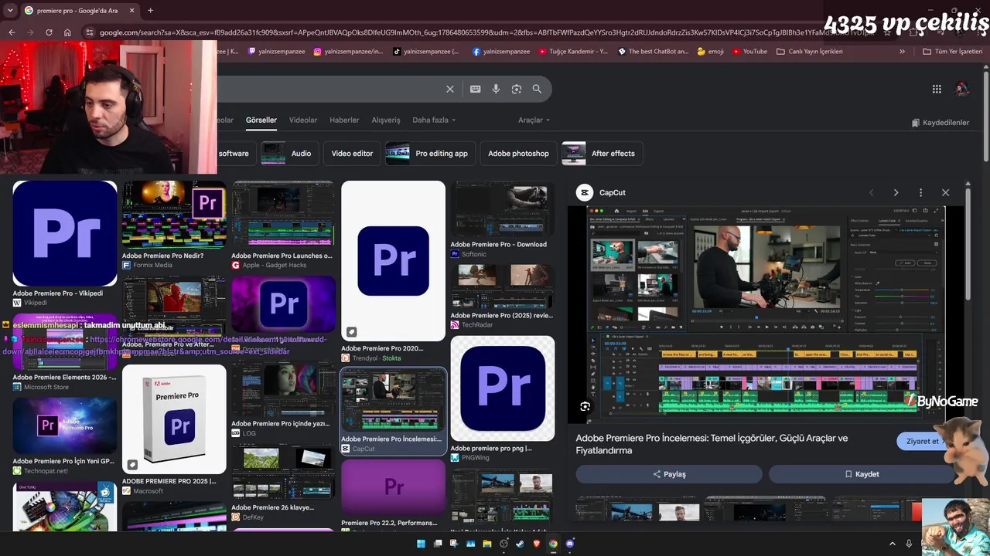This screenshot has width=990, height=556.
Task: Switch to the Alışveriş tab
Action: (x=386, y=120)
